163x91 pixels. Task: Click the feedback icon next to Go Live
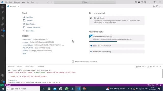[x=157, y=85]
